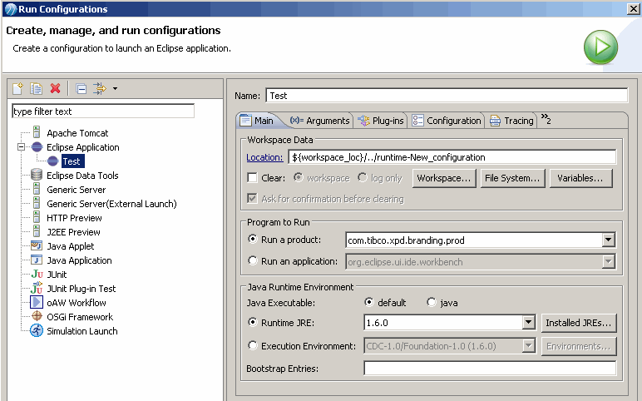Open the filter dropdown arrow in toolbar
The width and height of the screenshot is (642, 401).
point(115,88)
